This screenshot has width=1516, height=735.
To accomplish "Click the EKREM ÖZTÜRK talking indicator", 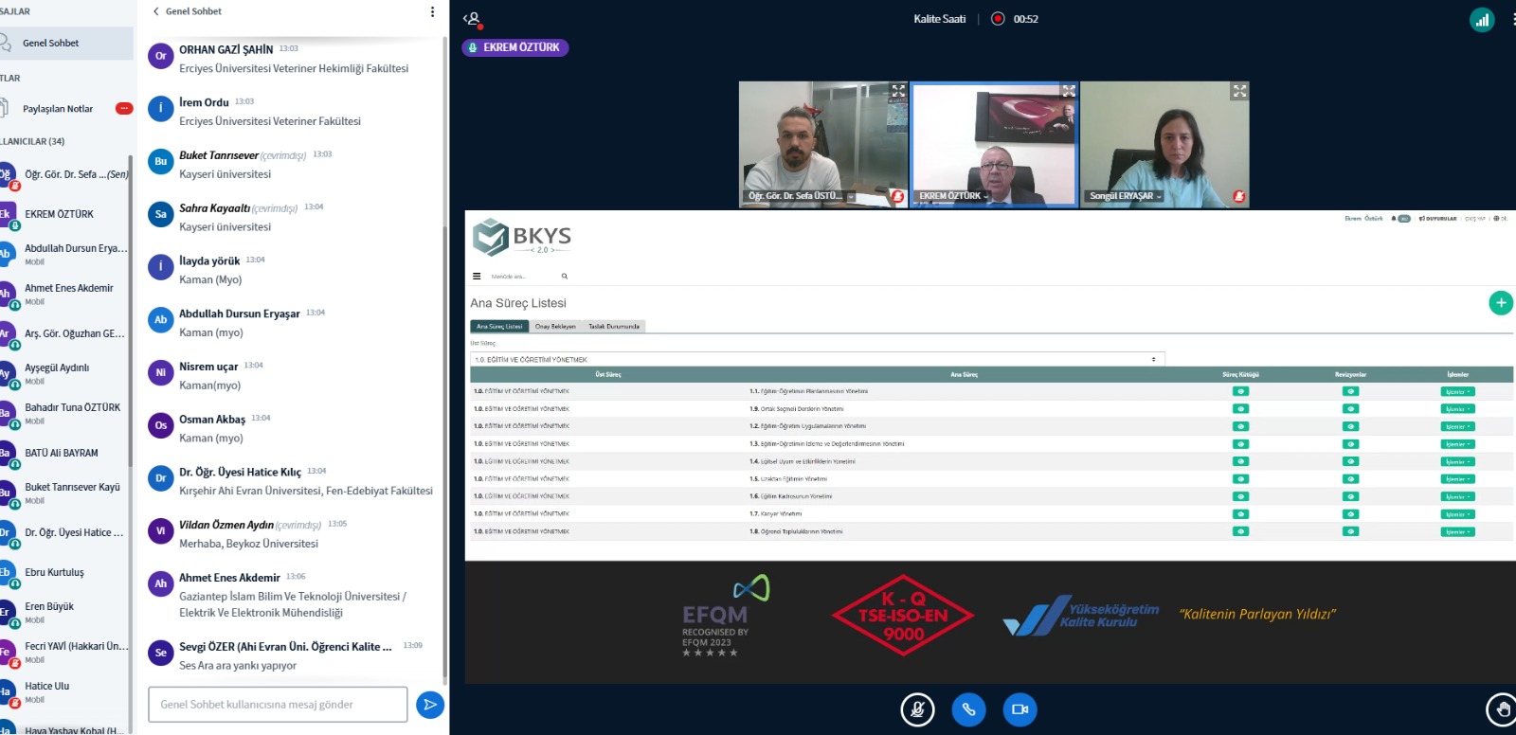I will (x=514, y=47).
